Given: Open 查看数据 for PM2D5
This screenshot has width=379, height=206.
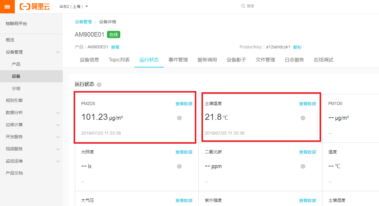Looking at the screenshot, I should tap(184, 104).
